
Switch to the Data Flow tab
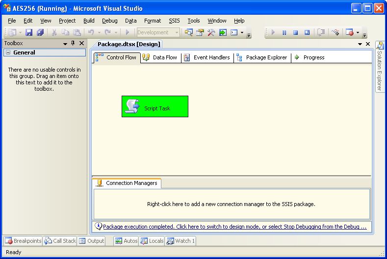tap(161, 57)
